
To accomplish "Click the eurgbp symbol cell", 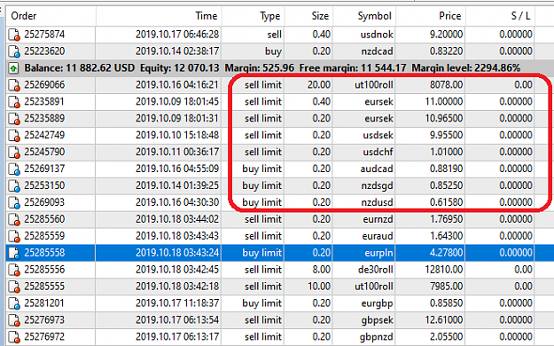I will click(378, 303).
